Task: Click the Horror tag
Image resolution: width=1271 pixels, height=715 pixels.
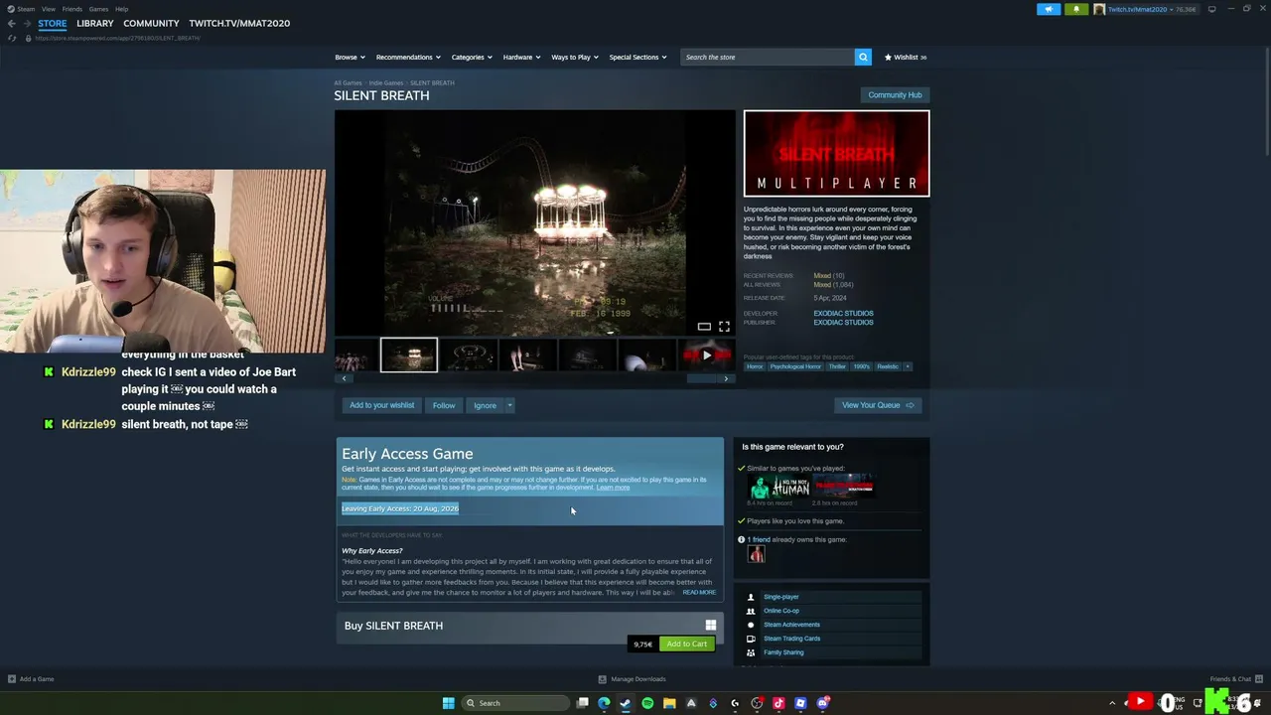Action: 755,366
